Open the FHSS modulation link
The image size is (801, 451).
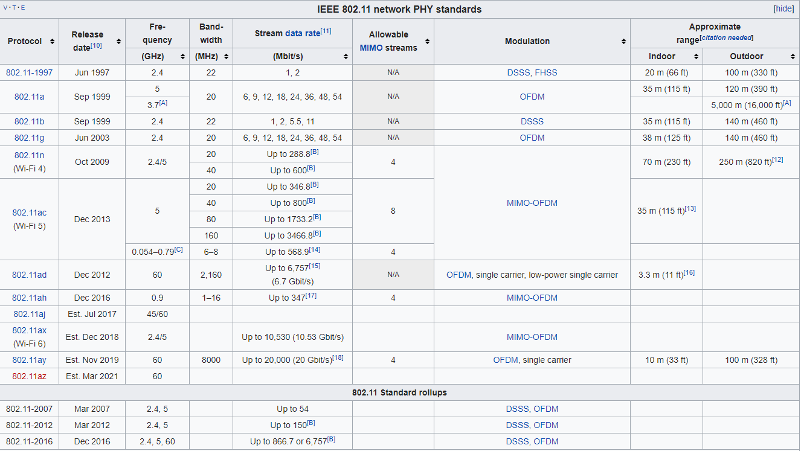pyautogui.click(x=546, y=72)
